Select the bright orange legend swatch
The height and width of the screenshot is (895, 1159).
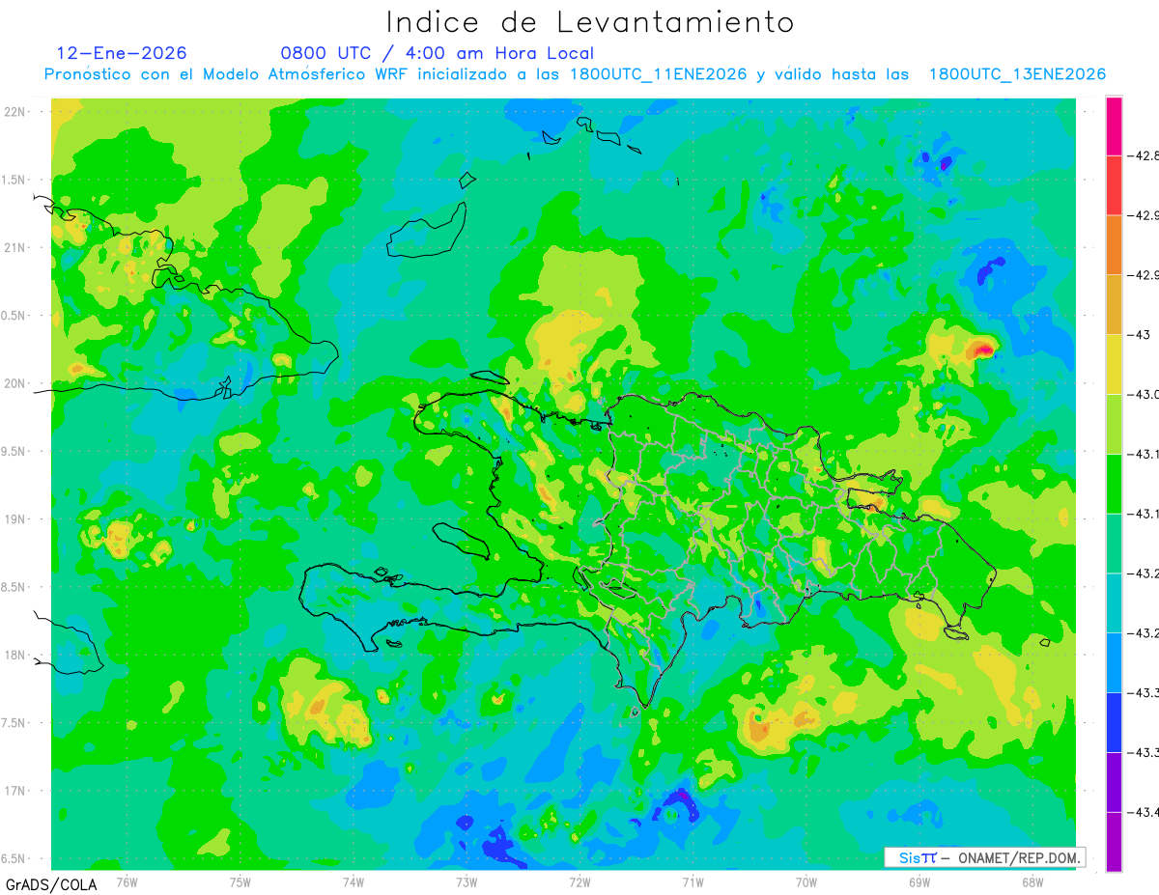click(1114, 244)
